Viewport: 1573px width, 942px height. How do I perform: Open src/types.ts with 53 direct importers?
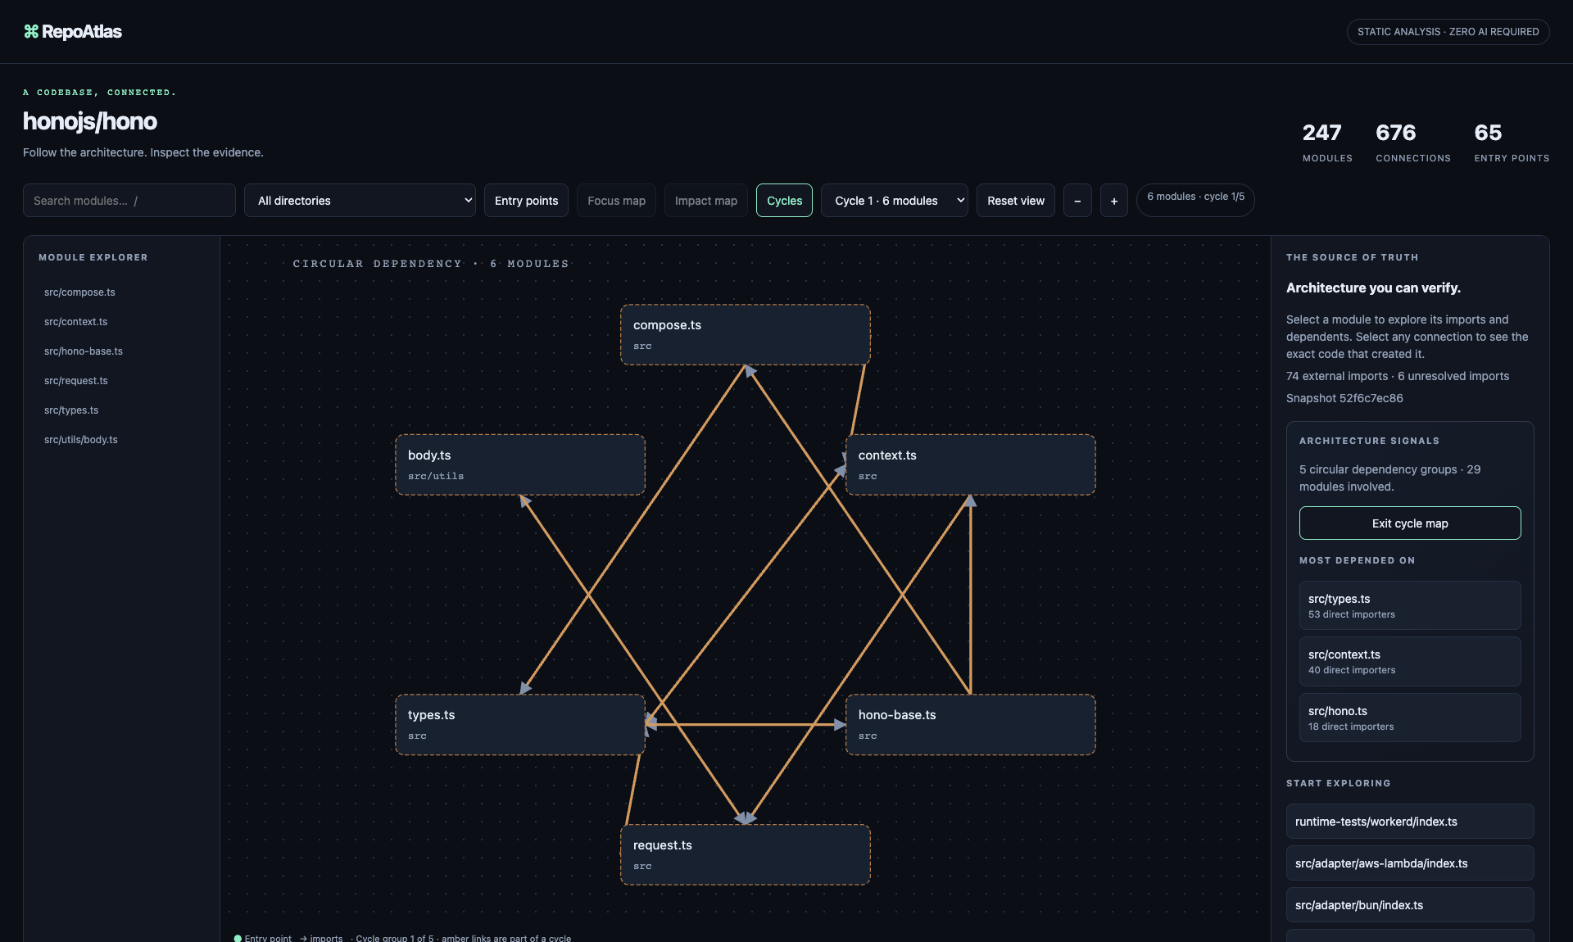[x=1410, y=605]
